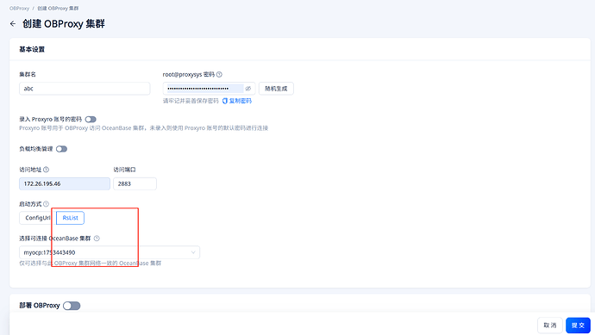Click help icon next to root@proxysys 密码
595x335 pixels.
[x=219, y=75]
